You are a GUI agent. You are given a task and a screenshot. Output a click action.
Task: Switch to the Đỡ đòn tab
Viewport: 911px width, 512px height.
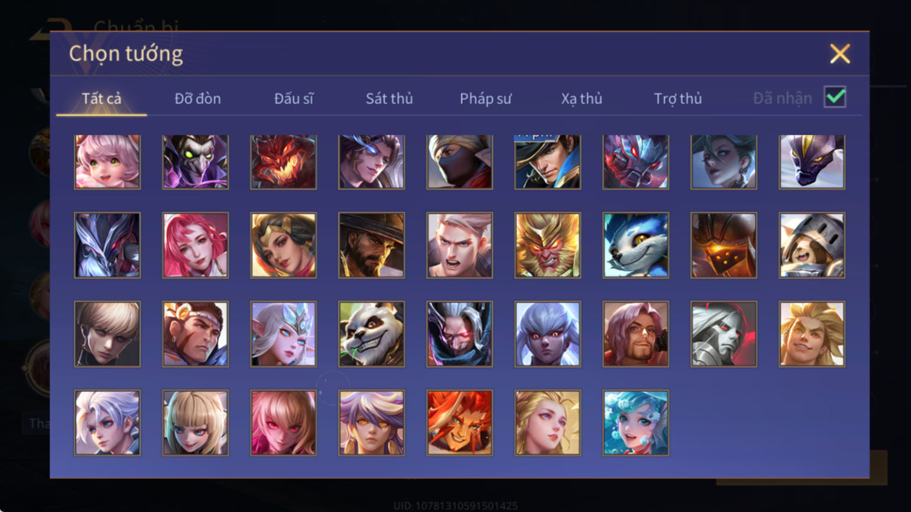click(x=197, y=98)
